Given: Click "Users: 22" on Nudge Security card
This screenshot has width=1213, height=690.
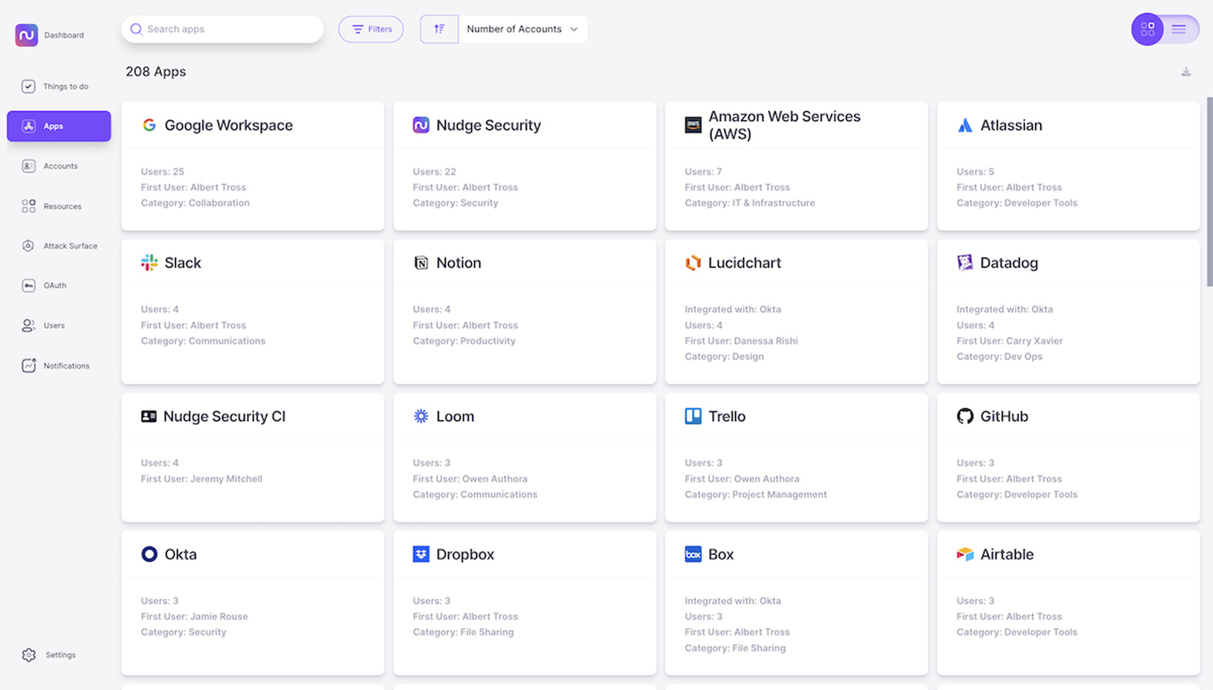Looking at the screenshot, I should tap(434, 172).
